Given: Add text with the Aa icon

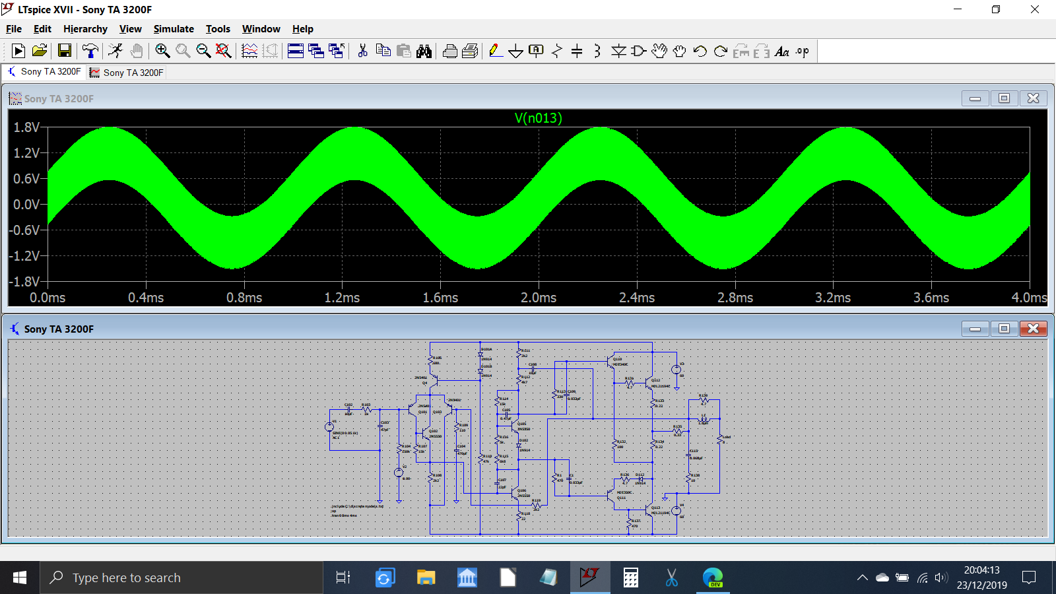Looking at the screenshot, I should pos(782,51).
